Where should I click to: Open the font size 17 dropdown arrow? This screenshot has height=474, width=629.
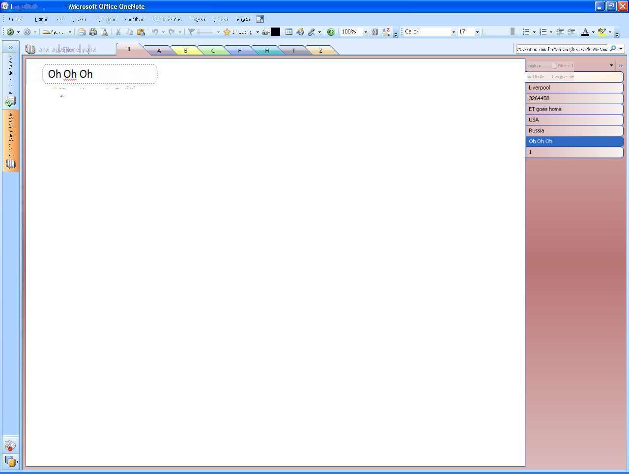(477, 32)
